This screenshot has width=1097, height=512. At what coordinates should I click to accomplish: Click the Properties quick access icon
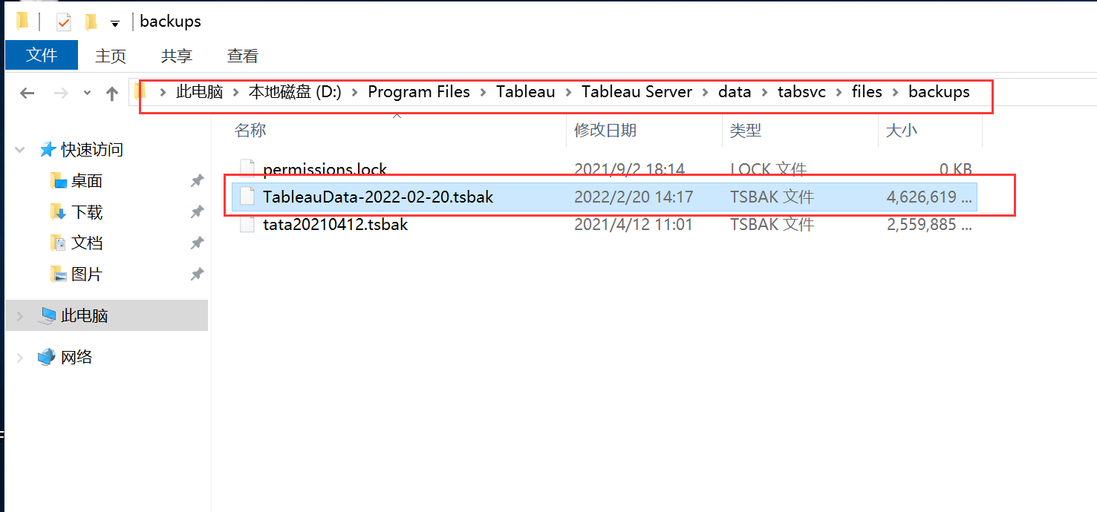click(64, 22)
